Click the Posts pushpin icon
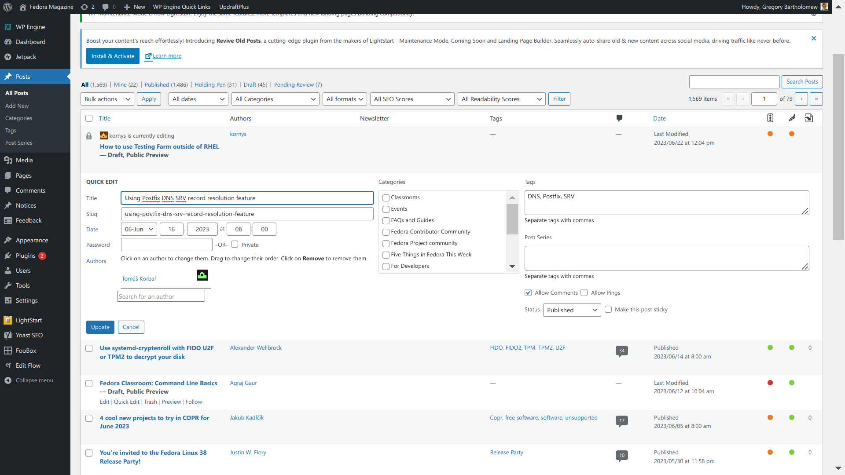The height and width of the screenshot is (475, 845). [x=8, y=77]
